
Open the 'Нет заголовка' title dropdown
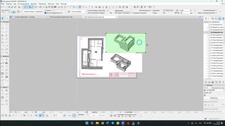(79, 12)
